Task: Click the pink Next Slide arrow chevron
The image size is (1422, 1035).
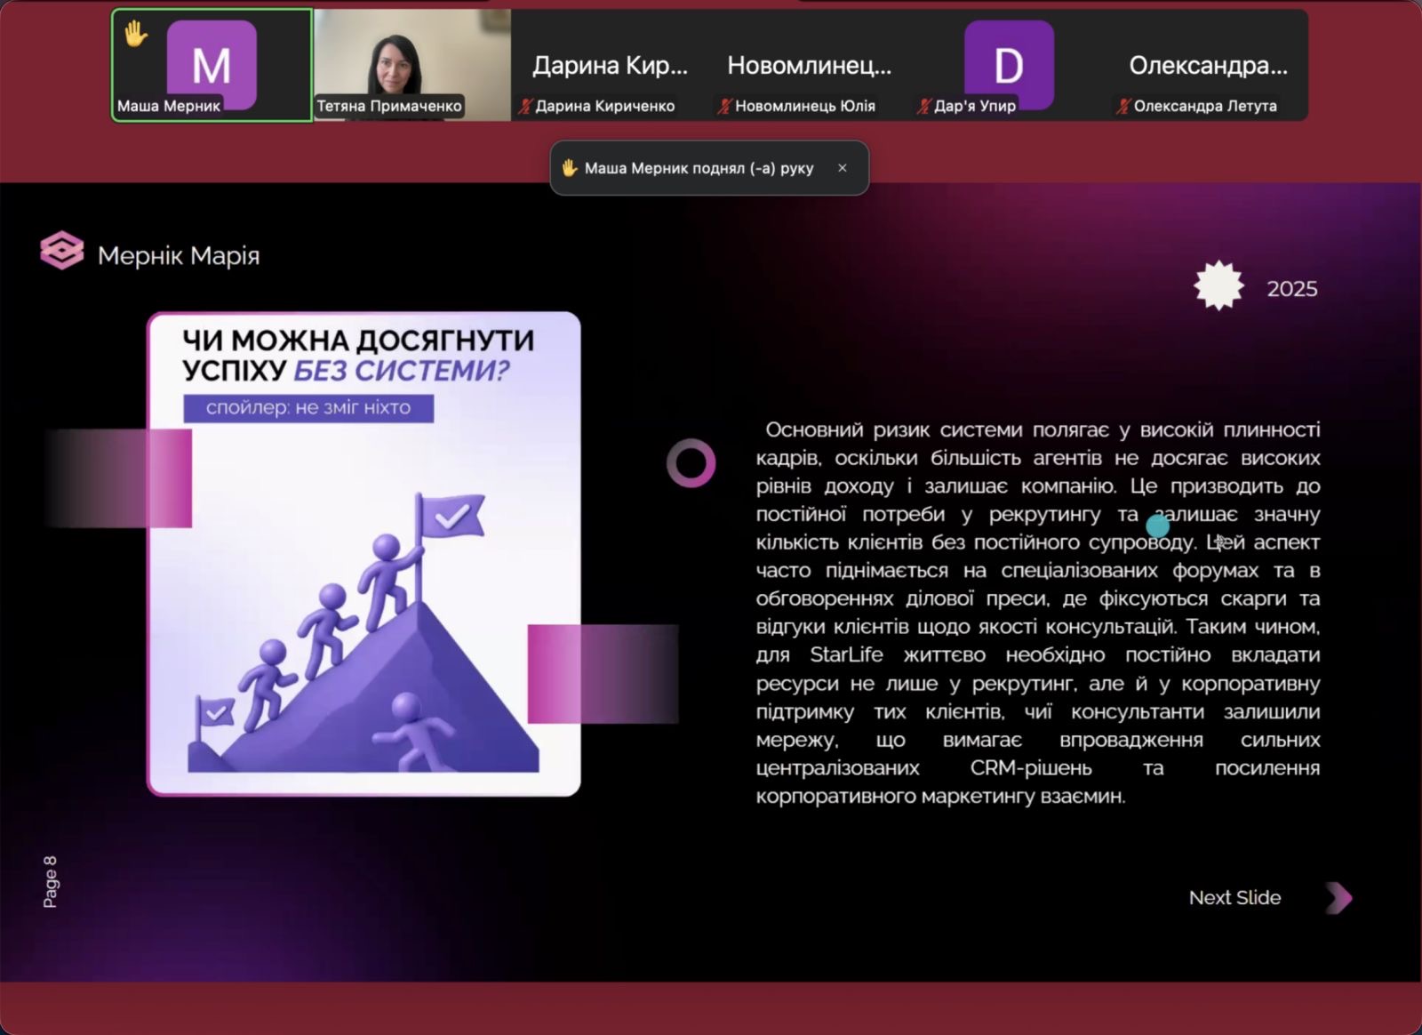Action: coord(1338,898)
